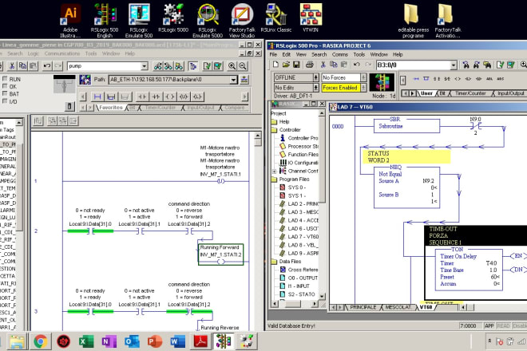This screenshot has height=351, width=527.
Task: Click Open folder icon in RSLogix 500 toolbar
Action: pyautogui.click(x=286, y=65)
